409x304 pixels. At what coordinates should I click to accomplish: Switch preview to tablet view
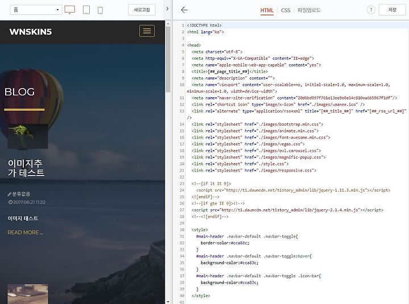click(86, 10)
